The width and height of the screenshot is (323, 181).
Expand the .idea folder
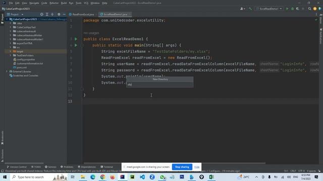pos(10,23)
